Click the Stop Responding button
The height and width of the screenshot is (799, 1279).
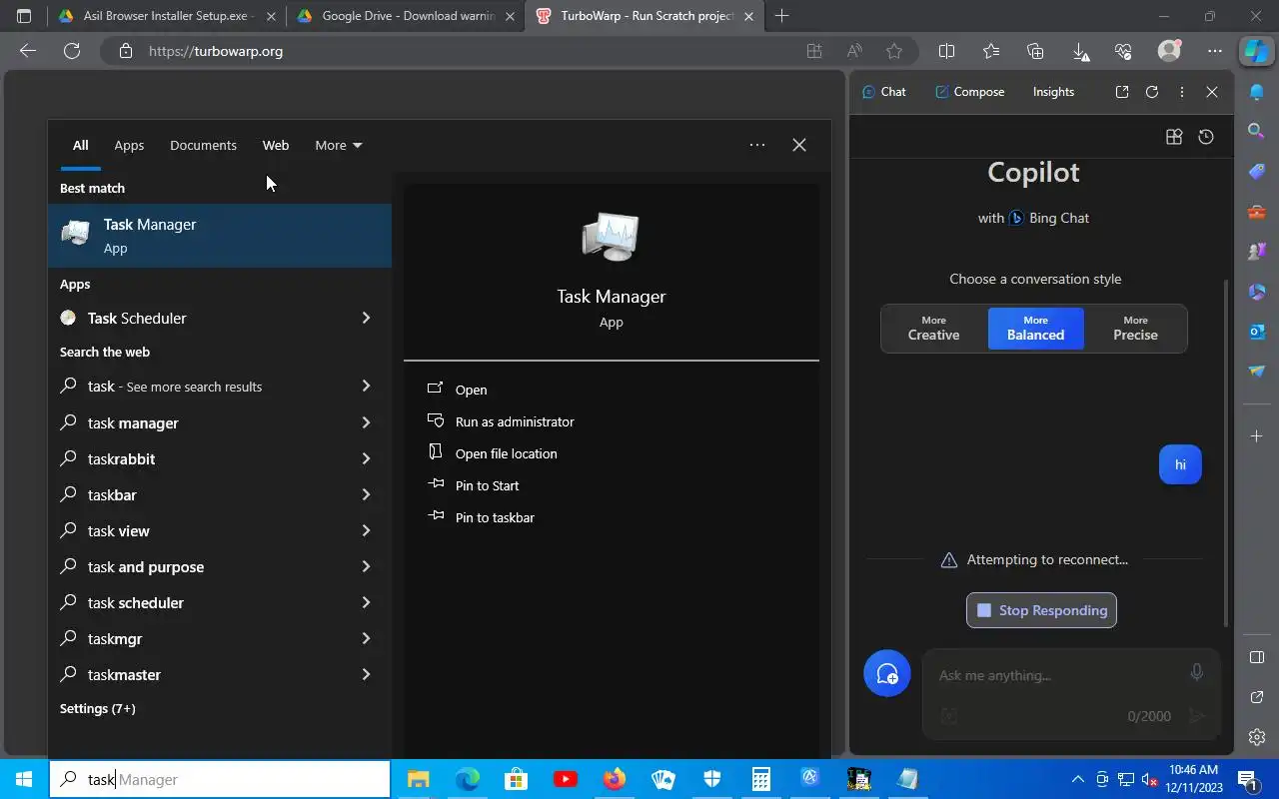(x=1041, y=610)
